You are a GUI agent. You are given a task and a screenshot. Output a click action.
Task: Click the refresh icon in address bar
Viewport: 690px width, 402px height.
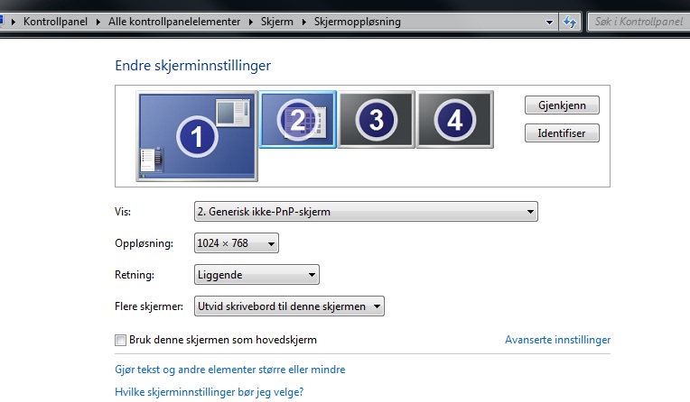click(570, 22)
